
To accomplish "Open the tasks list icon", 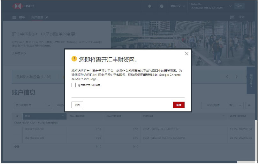I will click(x=232, y=17).
